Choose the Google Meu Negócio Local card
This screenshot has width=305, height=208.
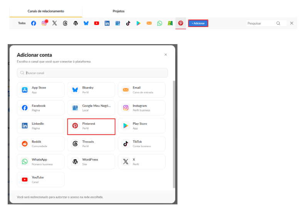[x=91, y=108]
